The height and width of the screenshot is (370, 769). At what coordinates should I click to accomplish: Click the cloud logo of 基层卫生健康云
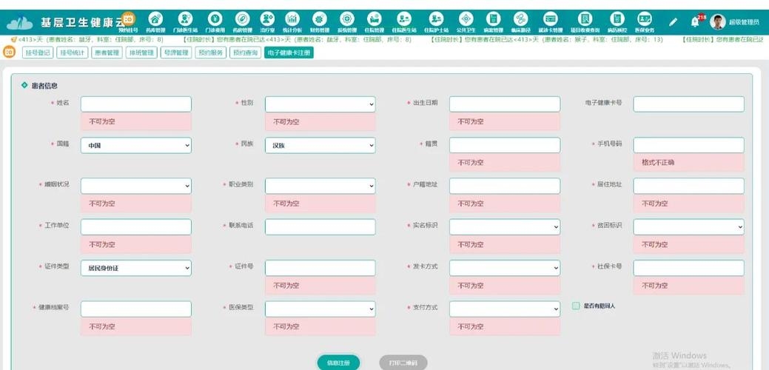20,23
